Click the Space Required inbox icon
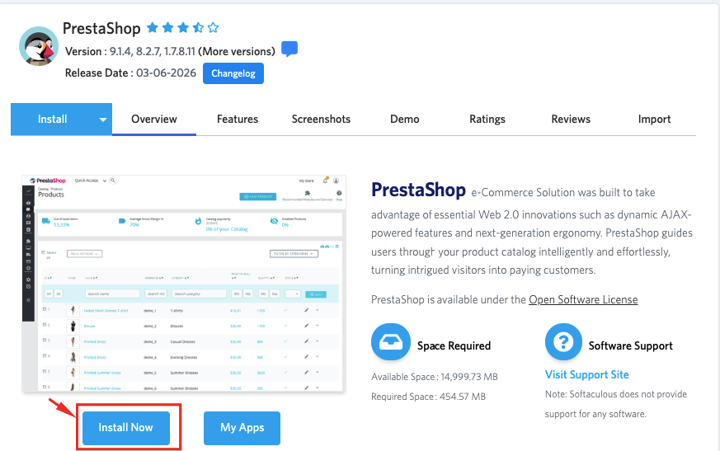 pyautogui.click(x=391, y=342)
